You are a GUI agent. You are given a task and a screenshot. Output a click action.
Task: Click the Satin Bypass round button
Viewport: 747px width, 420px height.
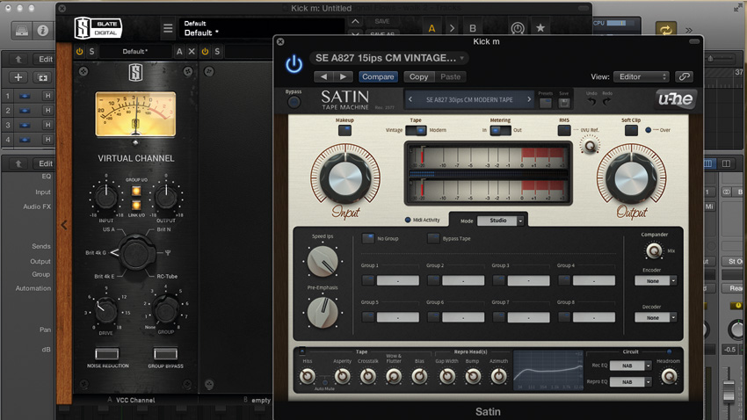294,102
